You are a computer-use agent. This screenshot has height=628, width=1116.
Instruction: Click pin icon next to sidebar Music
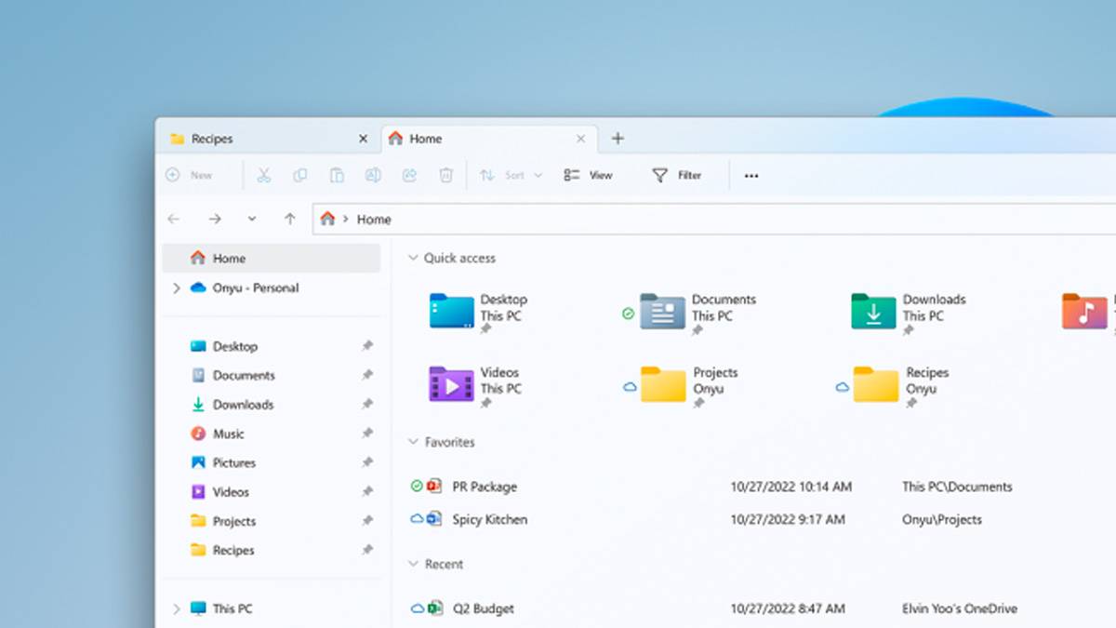(367, 434)
